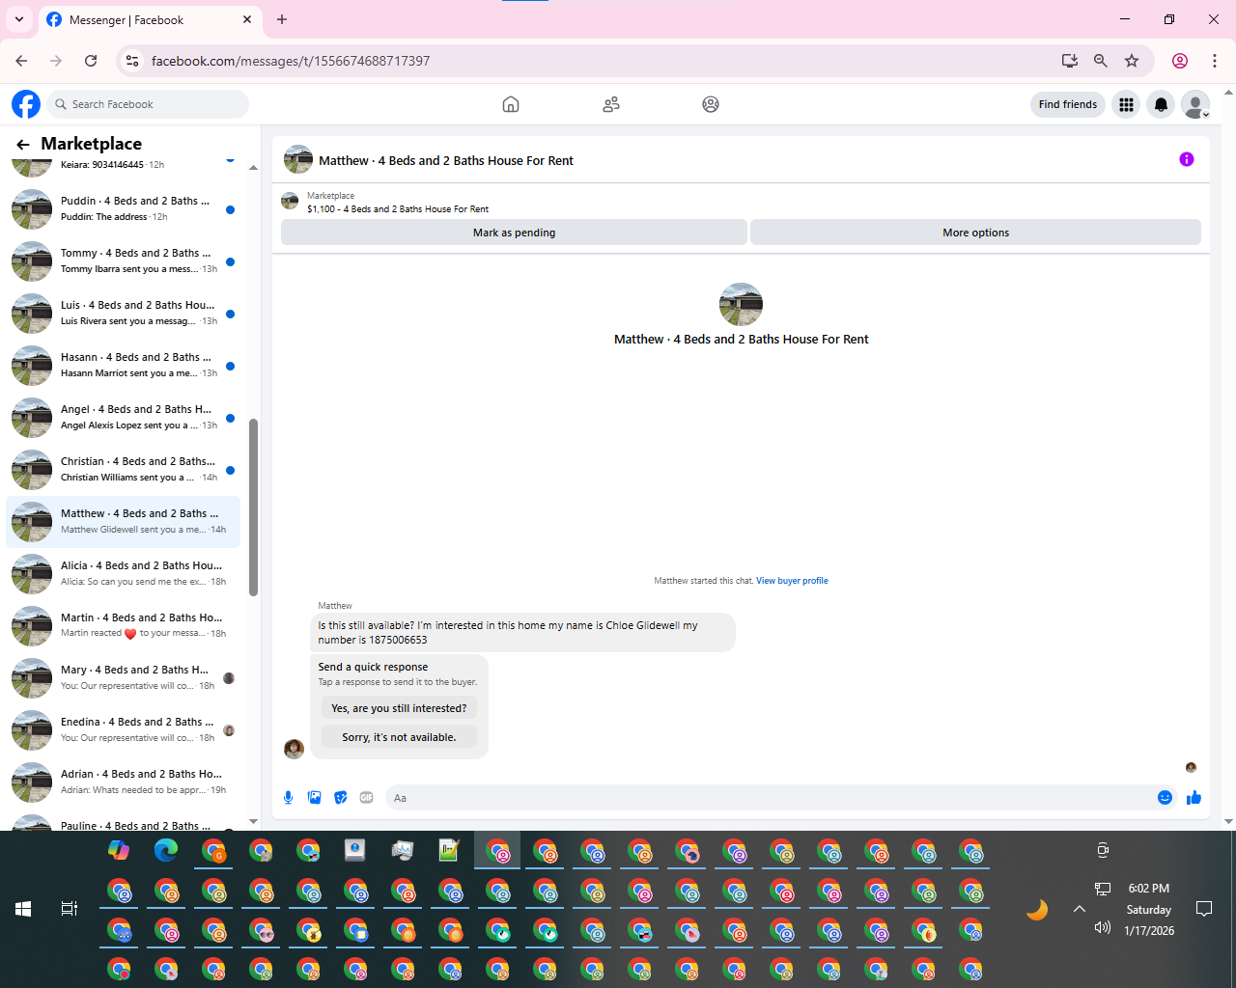Click the large house listing photo in chat
Image resolution: width=1236 pixels, height=988 pixels.
741,304
